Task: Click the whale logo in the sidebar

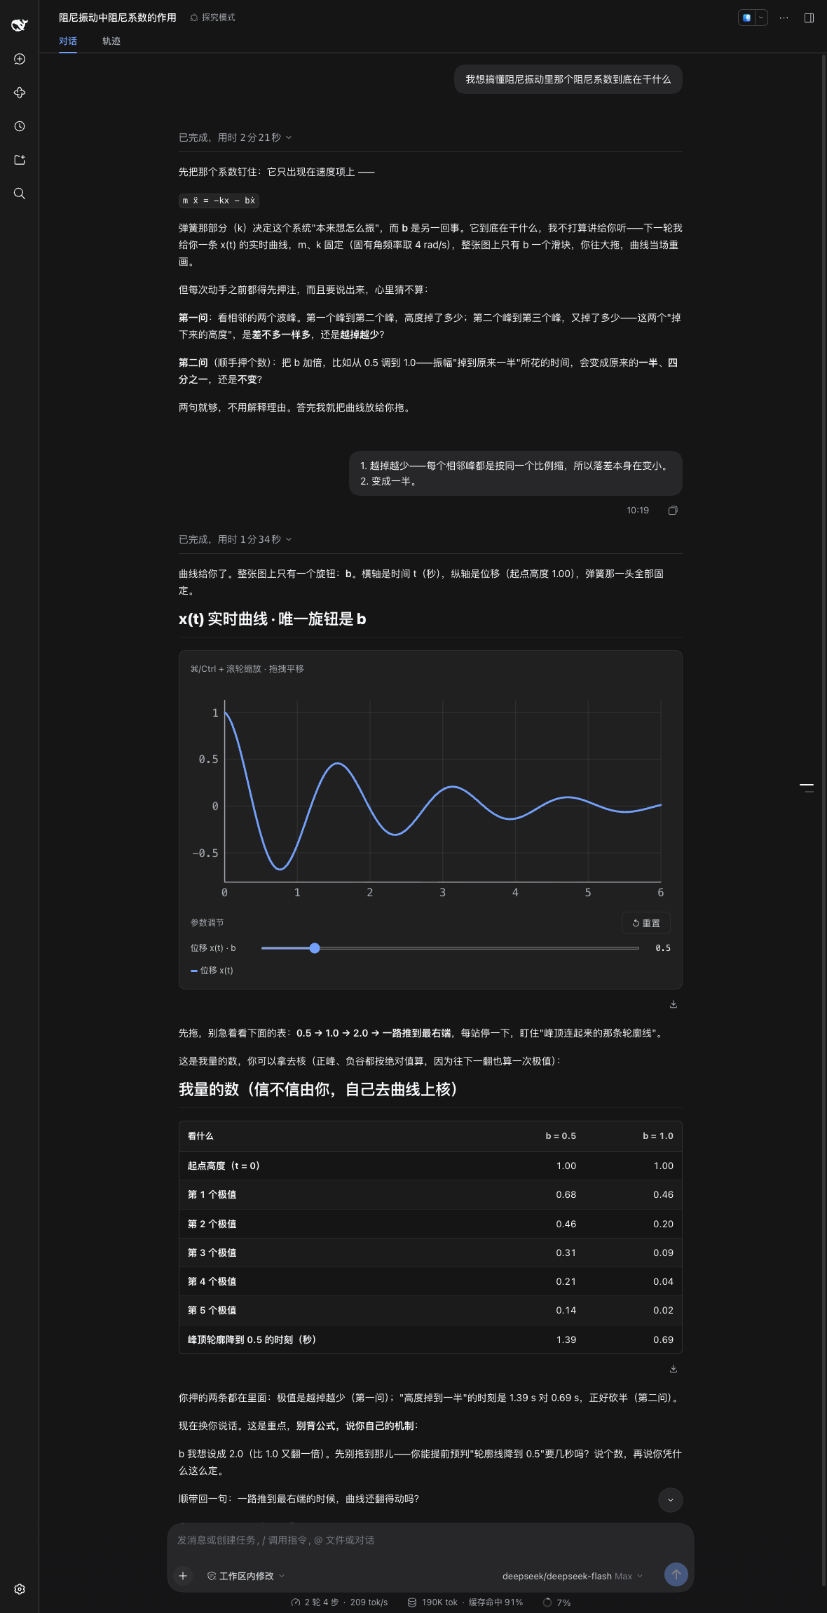Action: point(20,25)
